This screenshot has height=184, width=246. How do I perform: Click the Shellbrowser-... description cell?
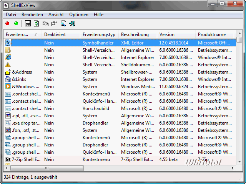tap(136, 72)
